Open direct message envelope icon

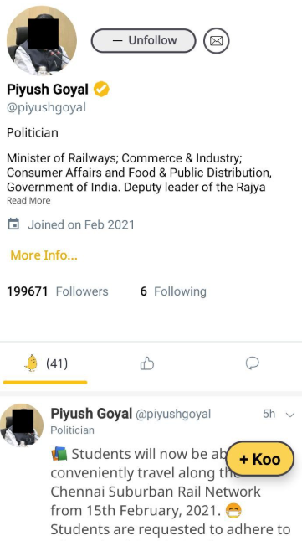[x=216, y=41]
